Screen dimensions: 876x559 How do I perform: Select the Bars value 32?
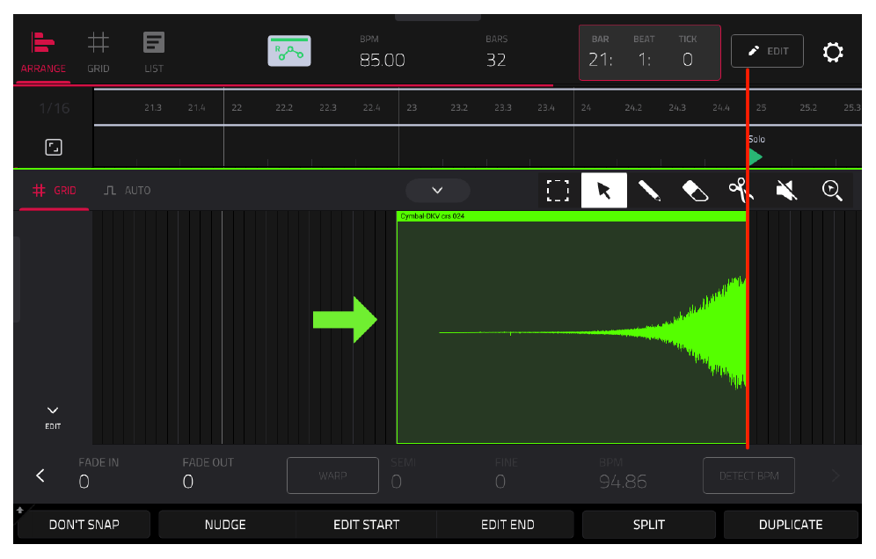(x=495, y=60)
